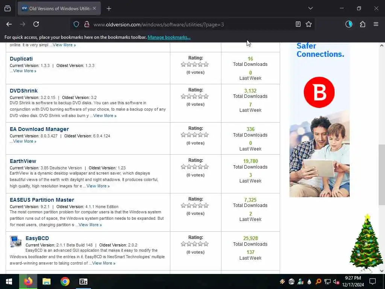Rate EasyBCD using its fifth star
This screenshot has width=385, height=289.
tap(206, 244)
